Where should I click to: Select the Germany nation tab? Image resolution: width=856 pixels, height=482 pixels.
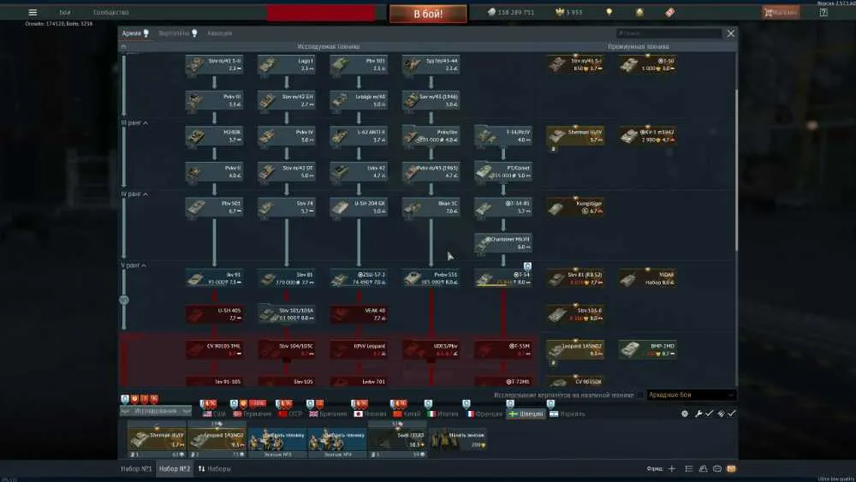point(252,414)
